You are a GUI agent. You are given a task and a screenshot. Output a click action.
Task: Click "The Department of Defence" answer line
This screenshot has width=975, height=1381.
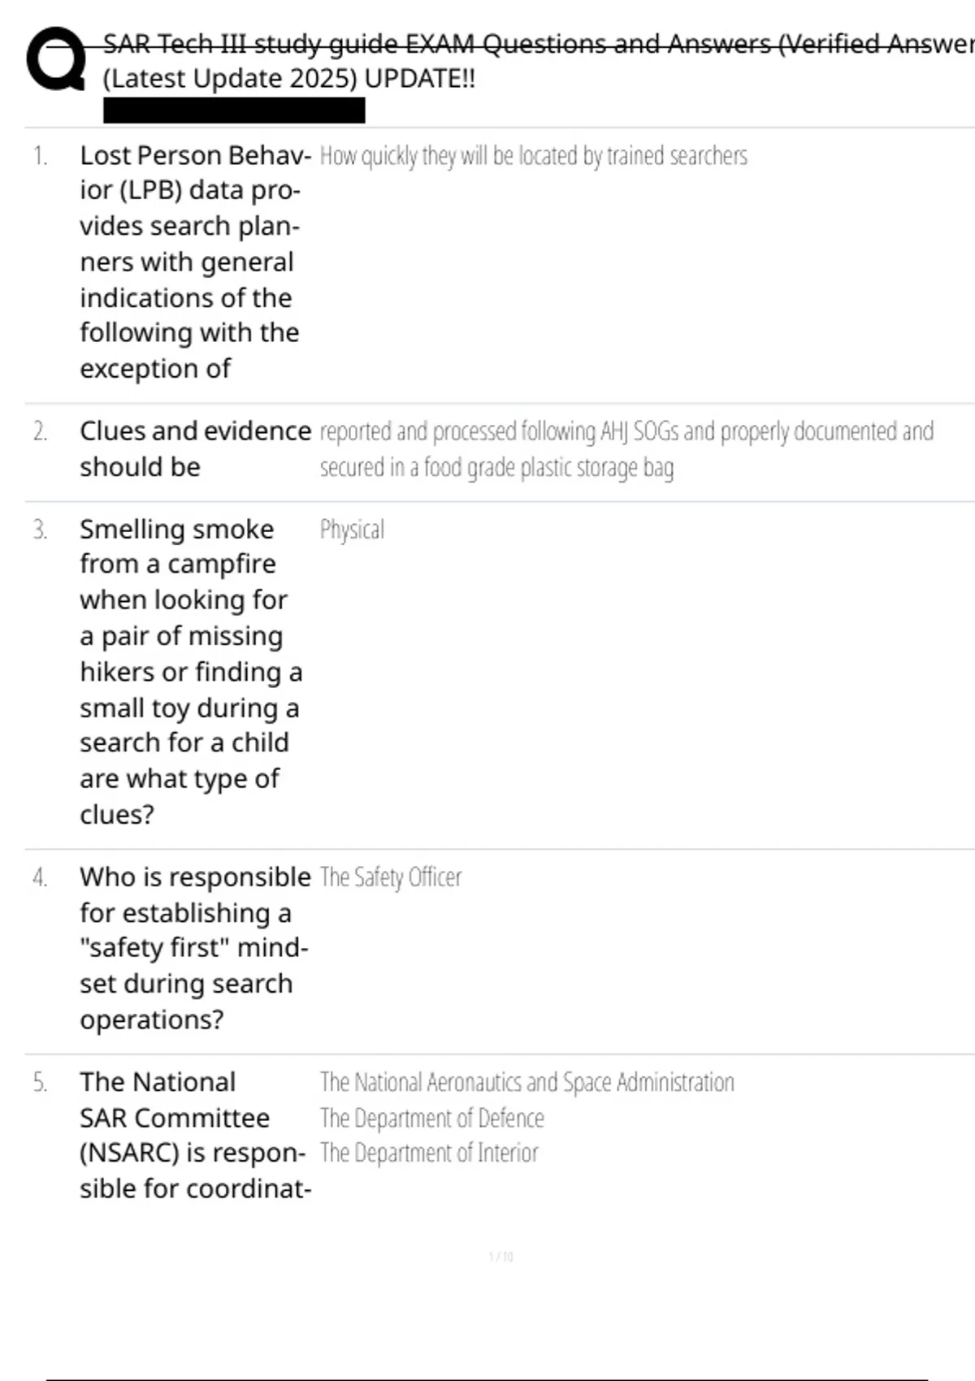pyautogui.click(x=431, y=1119)
